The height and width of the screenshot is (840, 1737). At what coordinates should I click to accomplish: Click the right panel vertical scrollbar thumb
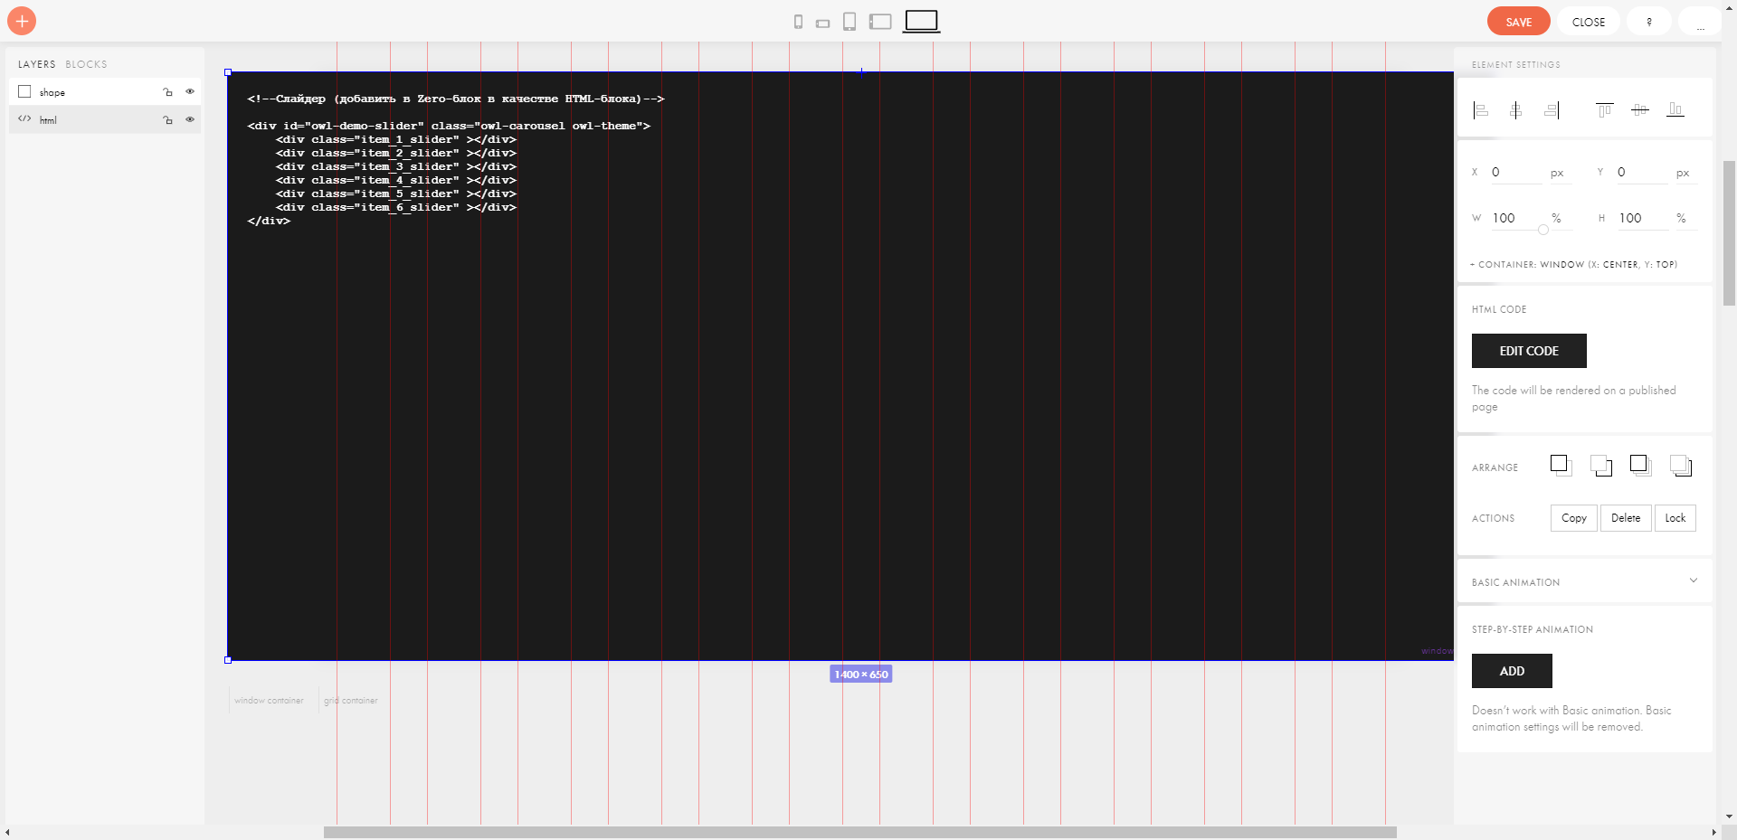(1729, 233)
